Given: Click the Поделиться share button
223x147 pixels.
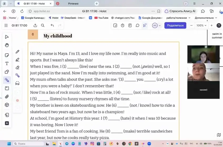Looking at the screenshot, I should tap(175, 25).
